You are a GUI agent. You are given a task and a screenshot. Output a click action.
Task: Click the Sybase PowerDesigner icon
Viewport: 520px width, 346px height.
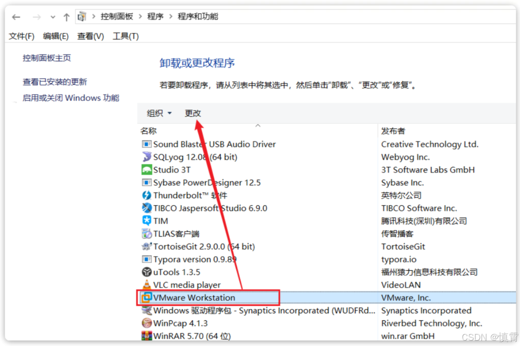point(147,182)
